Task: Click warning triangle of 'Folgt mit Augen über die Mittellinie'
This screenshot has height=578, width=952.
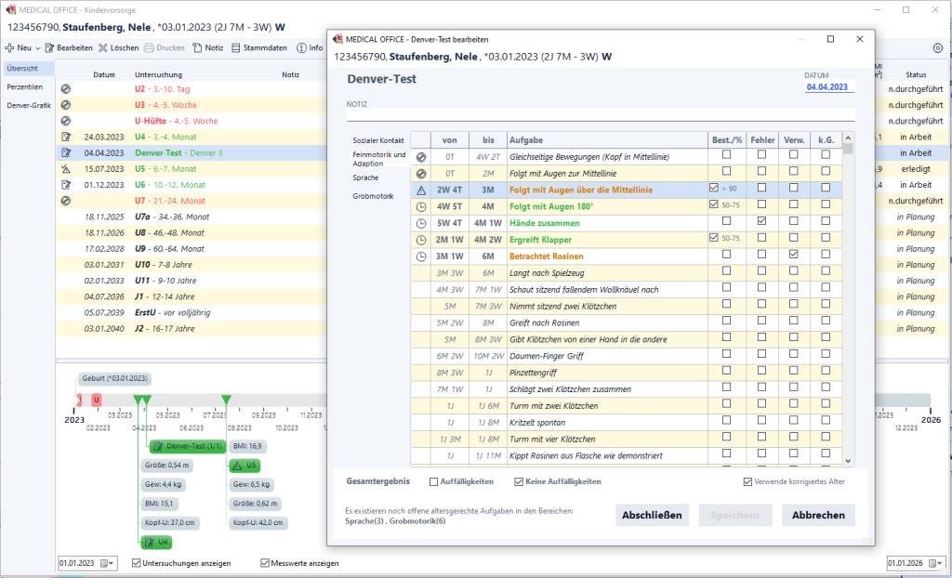Action: click(421, 190)
